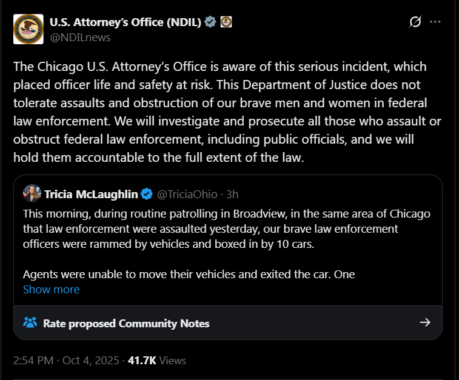The image size is (459, 380).
Task: Click the small affiliation badge after the checkmark
Action: click(x=226, y=22)
